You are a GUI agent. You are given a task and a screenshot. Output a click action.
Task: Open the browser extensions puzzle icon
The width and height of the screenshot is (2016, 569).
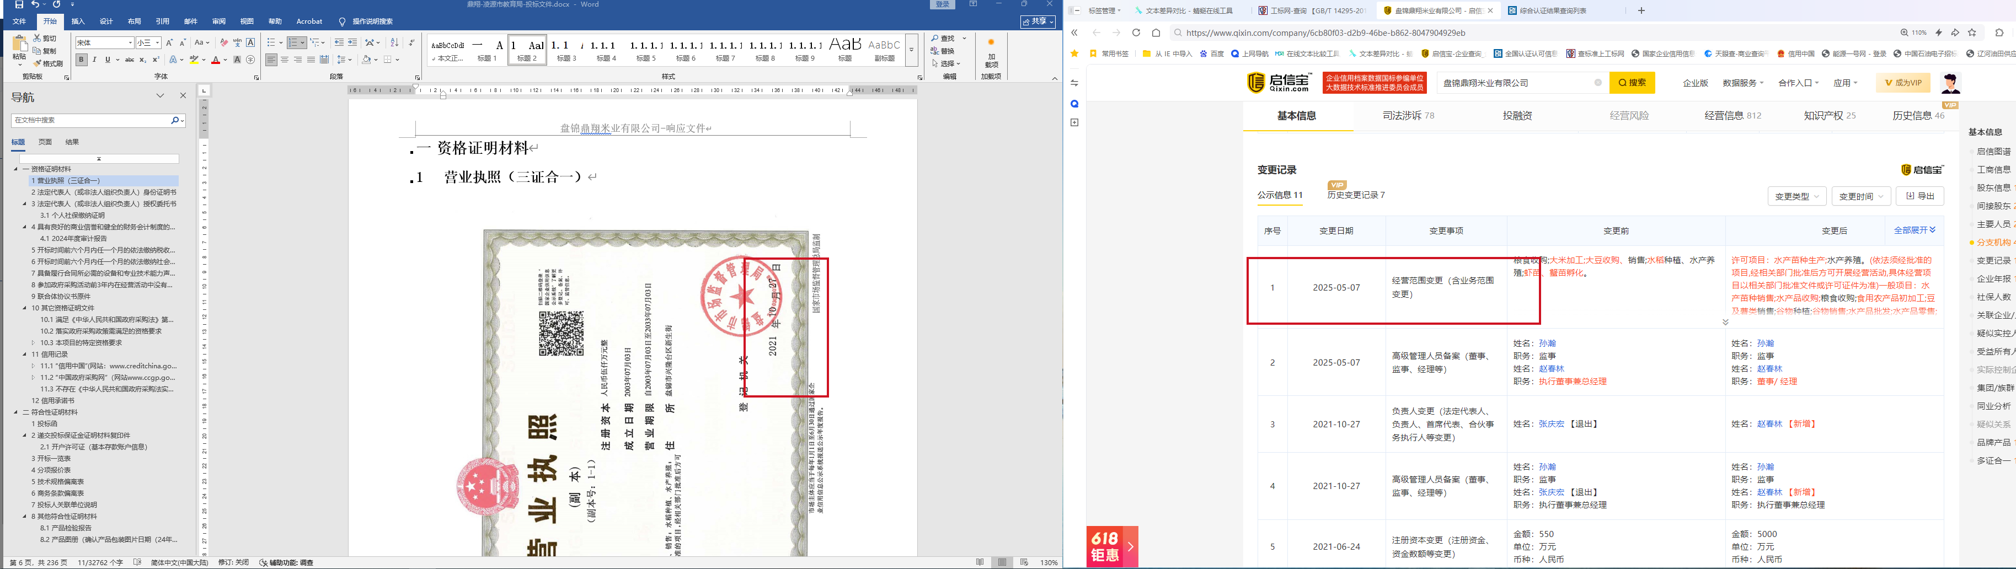click(x=1999, y=33)
